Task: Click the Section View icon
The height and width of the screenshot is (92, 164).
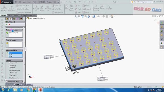Action: pyautogui.click(x=86, y=16)
